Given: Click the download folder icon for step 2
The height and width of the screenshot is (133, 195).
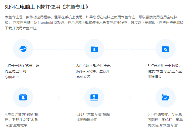Looking at the screenshot, I should click(x=94, y=49).
